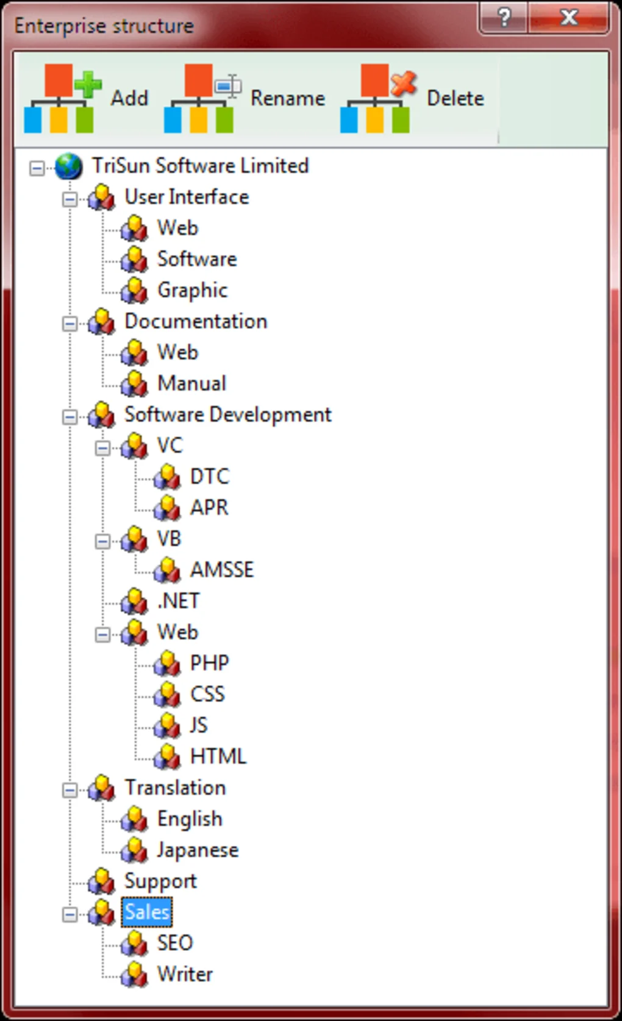
Task: Click the group icon next to APR
Action: click(167, 508)
